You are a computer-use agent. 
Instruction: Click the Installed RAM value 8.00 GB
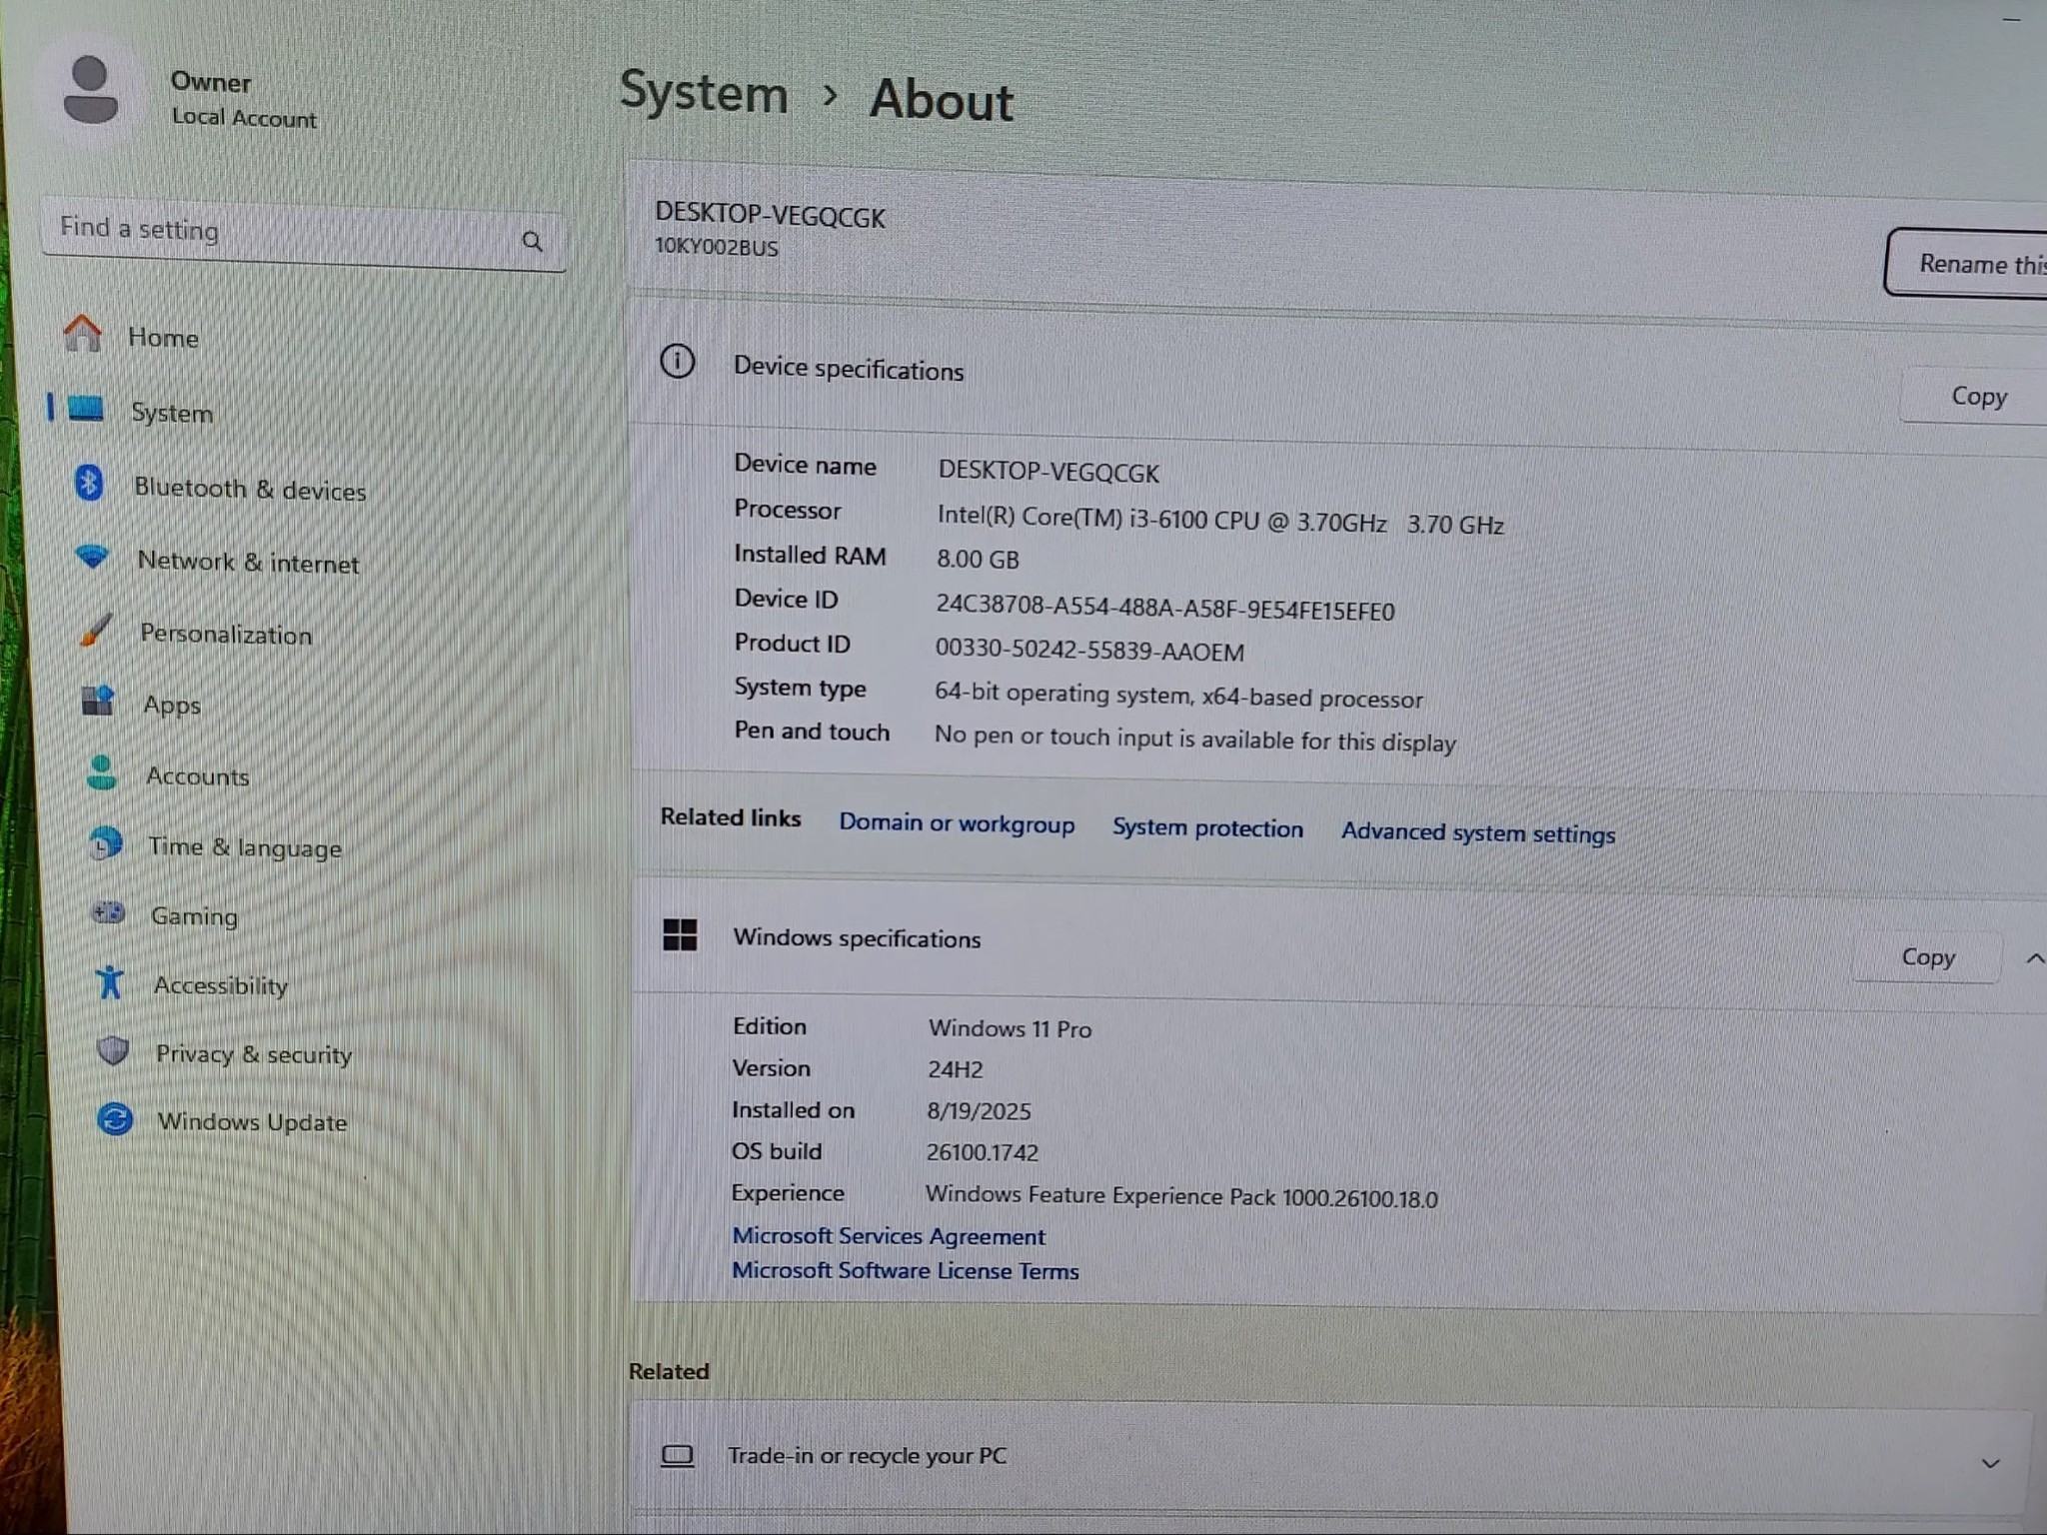(x=978, y=560)
